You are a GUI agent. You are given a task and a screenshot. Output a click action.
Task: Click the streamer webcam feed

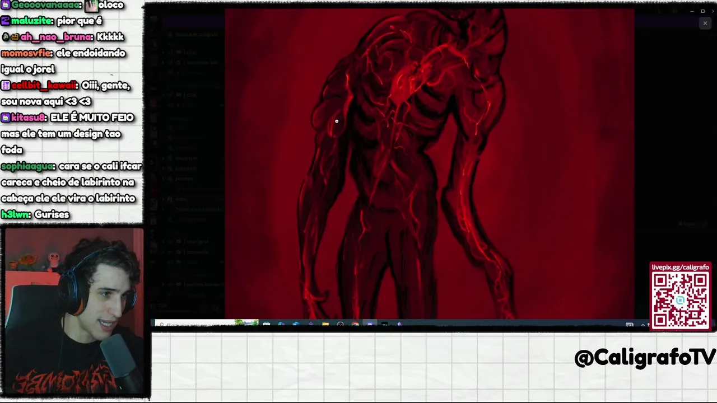(x=74, y=311)
